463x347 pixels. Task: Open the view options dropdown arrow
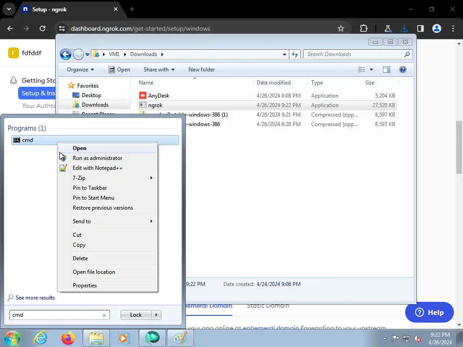372,70
